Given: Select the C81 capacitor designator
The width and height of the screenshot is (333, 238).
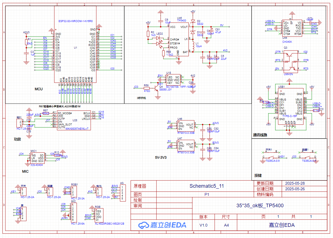Looking at the screenshot, I should [x=217, y=30].
